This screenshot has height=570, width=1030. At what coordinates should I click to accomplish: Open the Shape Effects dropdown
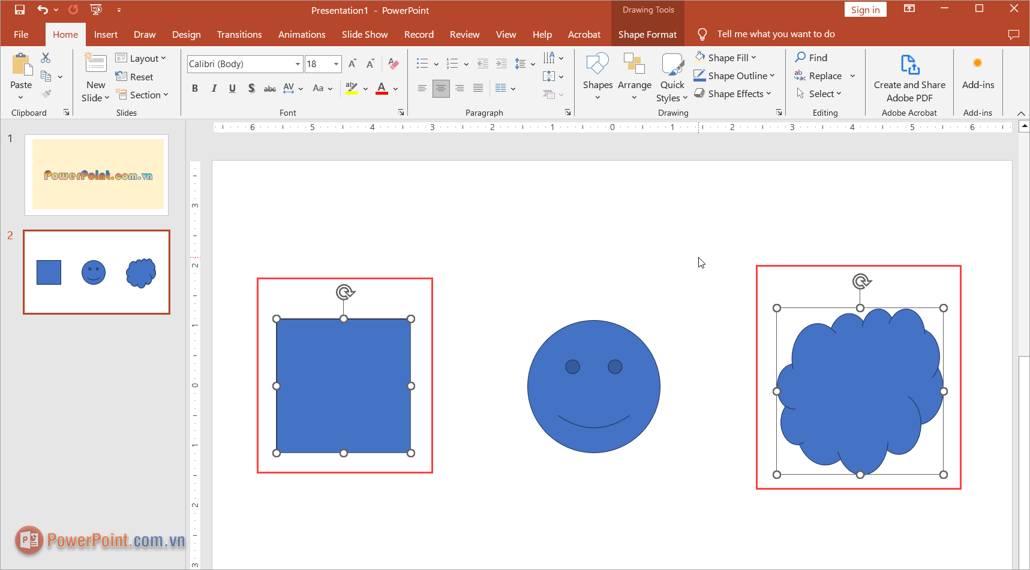[732, 94]
